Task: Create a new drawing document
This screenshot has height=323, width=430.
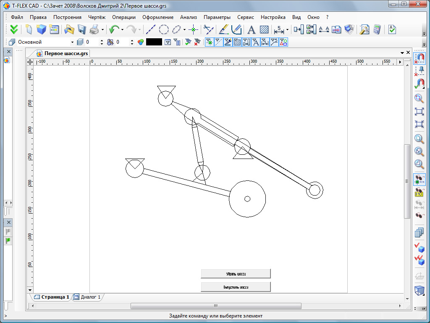Action: (29, 29)
